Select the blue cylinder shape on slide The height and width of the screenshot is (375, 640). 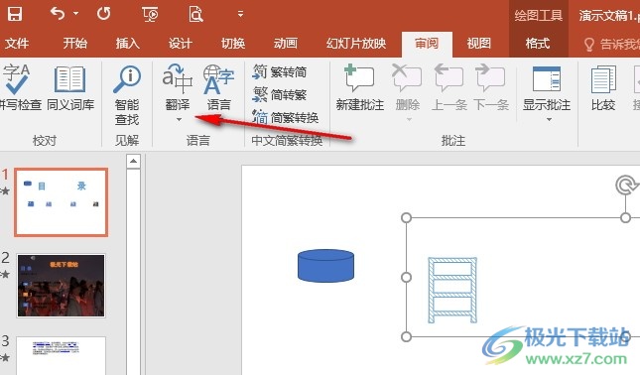tap(325, 266)
